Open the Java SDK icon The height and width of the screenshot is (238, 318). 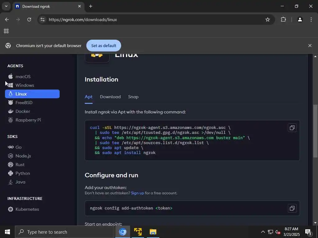pyautogui.click(x=11, y=182)
